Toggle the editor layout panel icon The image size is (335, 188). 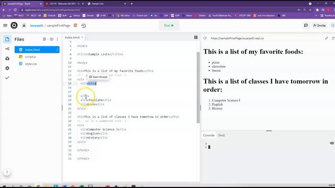(196, 38)
